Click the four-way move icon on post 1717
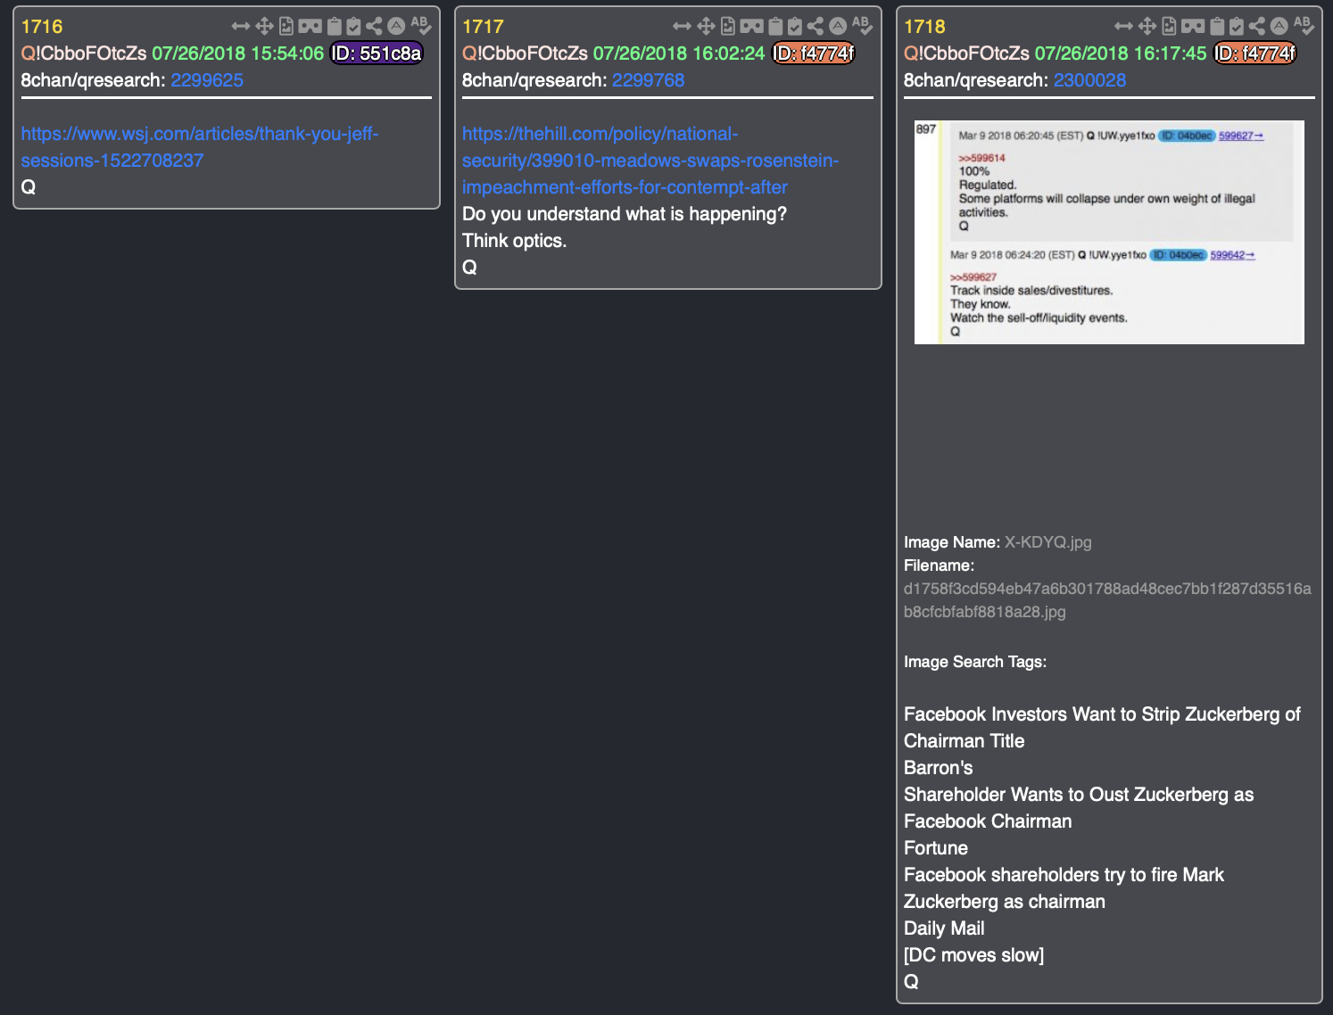1333x1015 pixels. pos(706,27)
